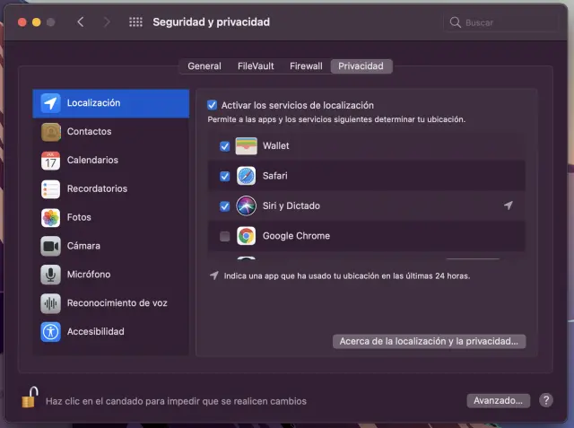Disable Activar los servicios de localización

pos(212,106)
